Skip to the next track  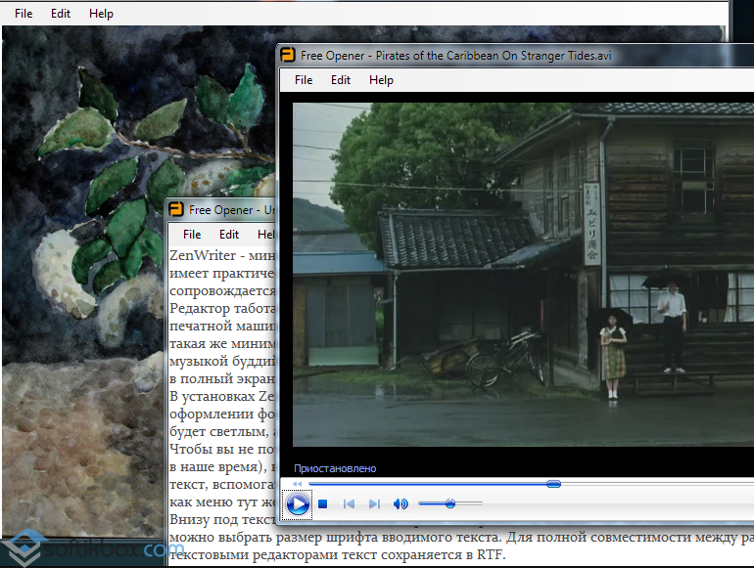(374, 504)
